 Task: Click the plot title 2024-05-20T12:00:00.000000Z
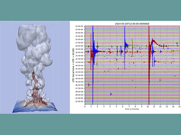(132, 24)
